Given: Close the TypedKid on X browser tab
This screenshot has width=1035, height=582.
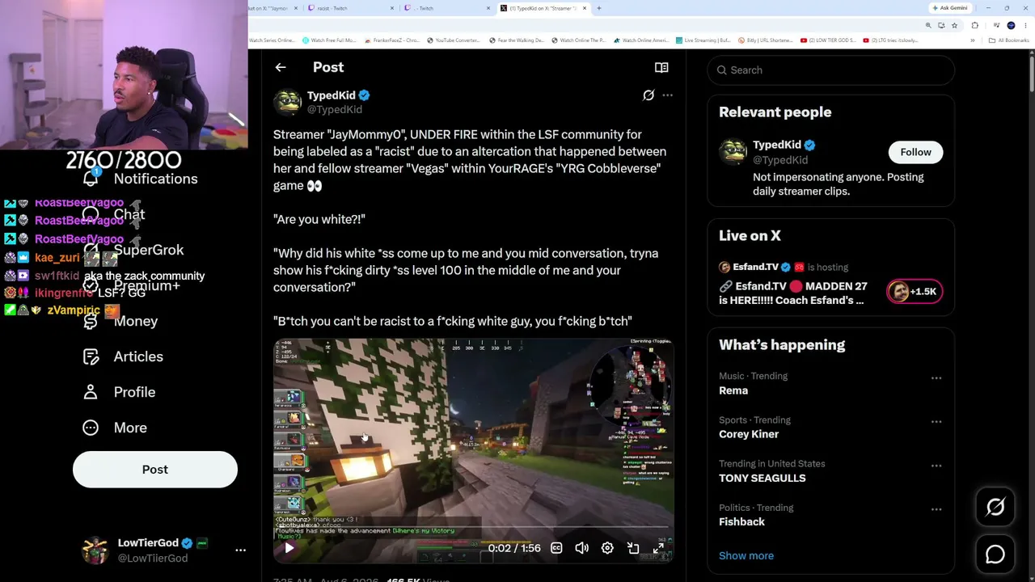Looking at the screenshot, I should 585,8.
